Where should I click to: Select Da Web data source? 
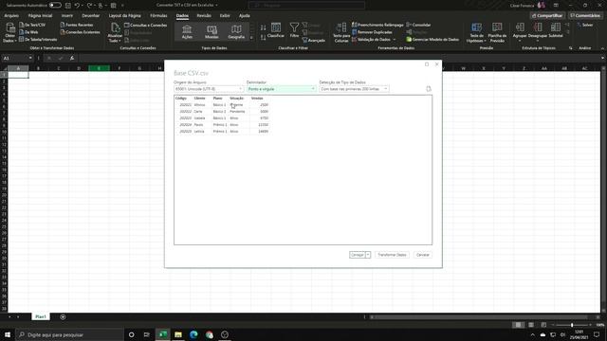click(28, 32)
